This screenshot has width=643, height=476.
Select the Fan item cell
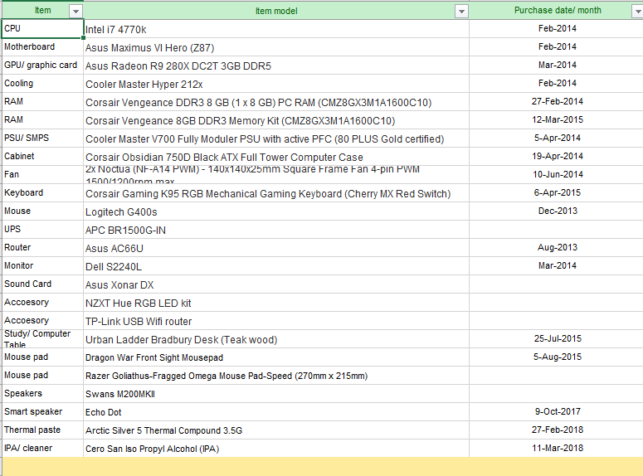point(42,175)
